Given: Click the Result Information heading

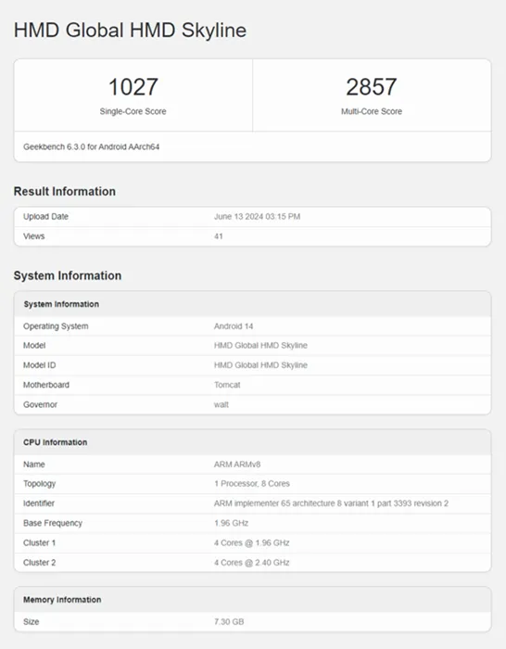Looking at the screenshot, I should (65, 191).
